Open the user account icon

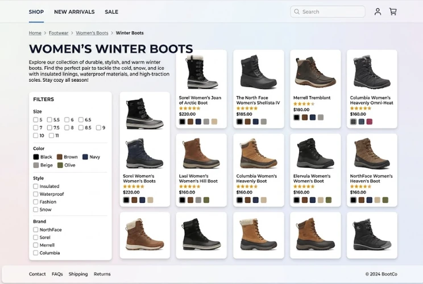[x=378, y=11]
